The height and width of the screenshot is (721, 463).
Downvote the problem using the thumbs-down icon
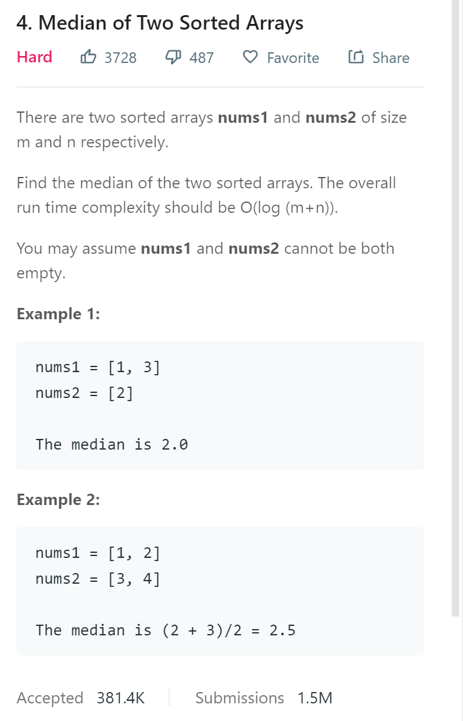[x=173, y=57]
